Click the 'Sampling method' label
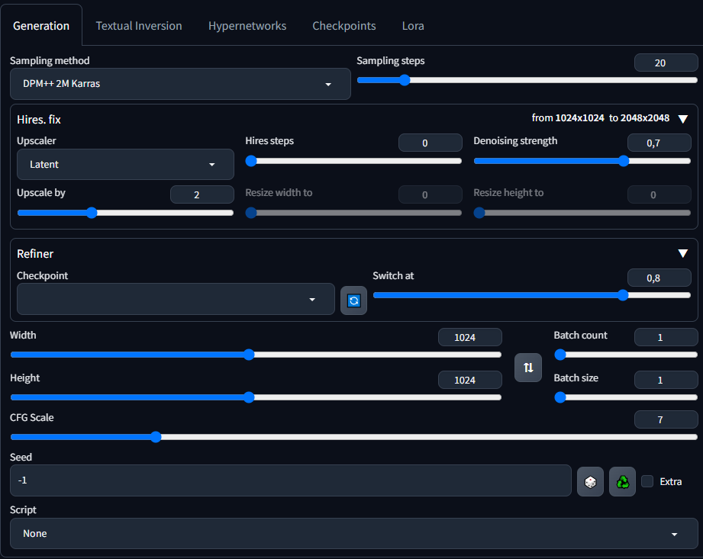 [50, 60]
